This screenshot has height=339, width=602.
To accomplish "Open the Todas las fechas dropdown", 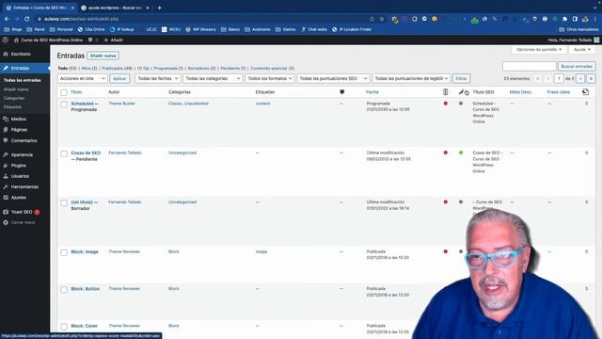I will click(158, 78).
